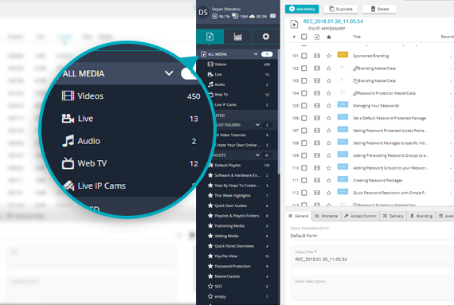
Task: Open the Select Metadata Form dropdown
Action: (x=372, y=236)
